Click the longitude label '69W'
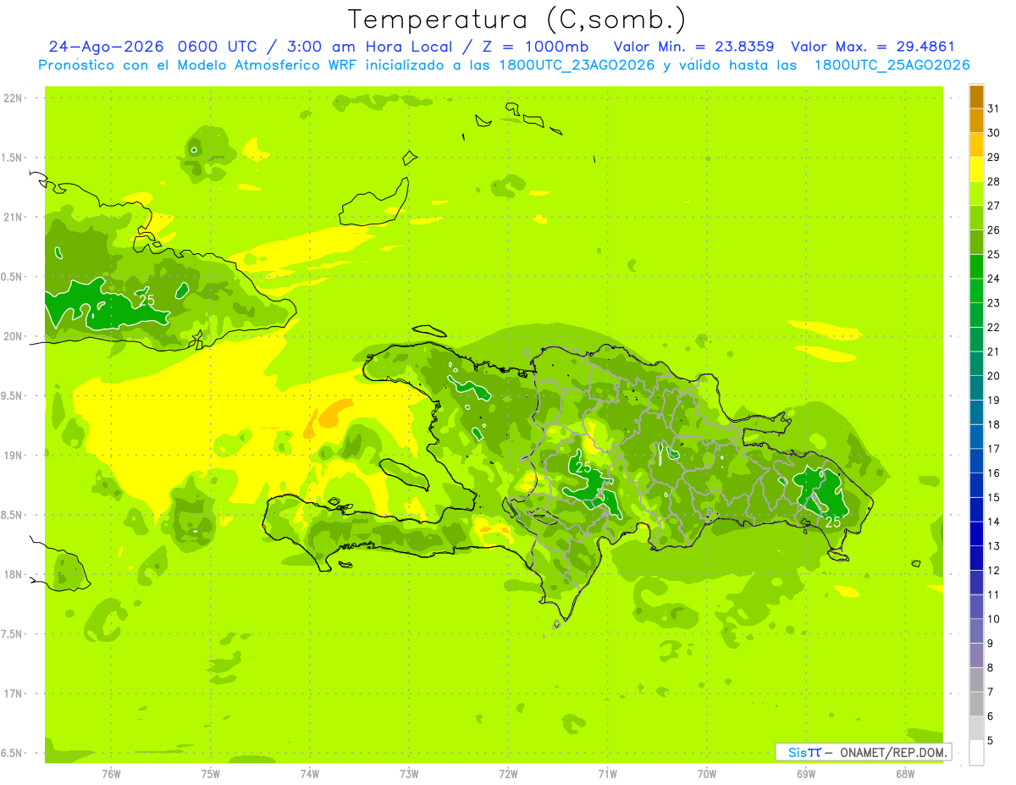Image resolution: width=1016 pixels, height=785 pixels. tap(806, 774)
